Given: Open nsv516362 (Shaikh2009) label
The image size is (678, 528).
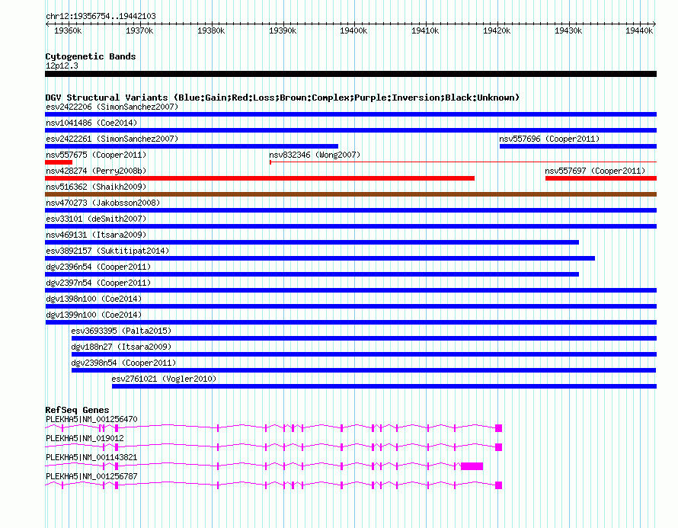Looking at the screenshot, I should pyautogui.click(x=96, y=187).
